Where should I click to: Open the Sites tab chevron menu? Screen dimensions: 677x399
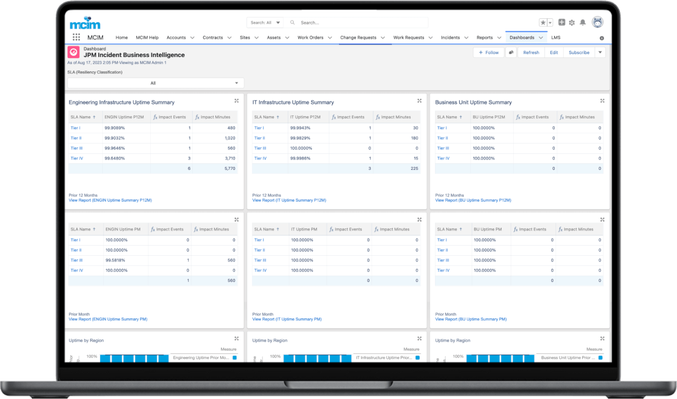(256, 38)
